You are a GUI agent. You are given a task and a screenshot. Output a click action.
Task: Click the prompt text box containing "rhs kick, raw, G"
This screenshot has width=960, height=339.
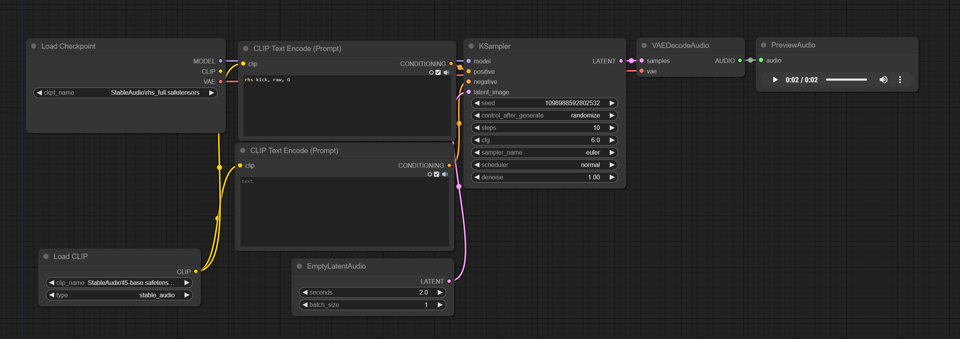[347, 105]
